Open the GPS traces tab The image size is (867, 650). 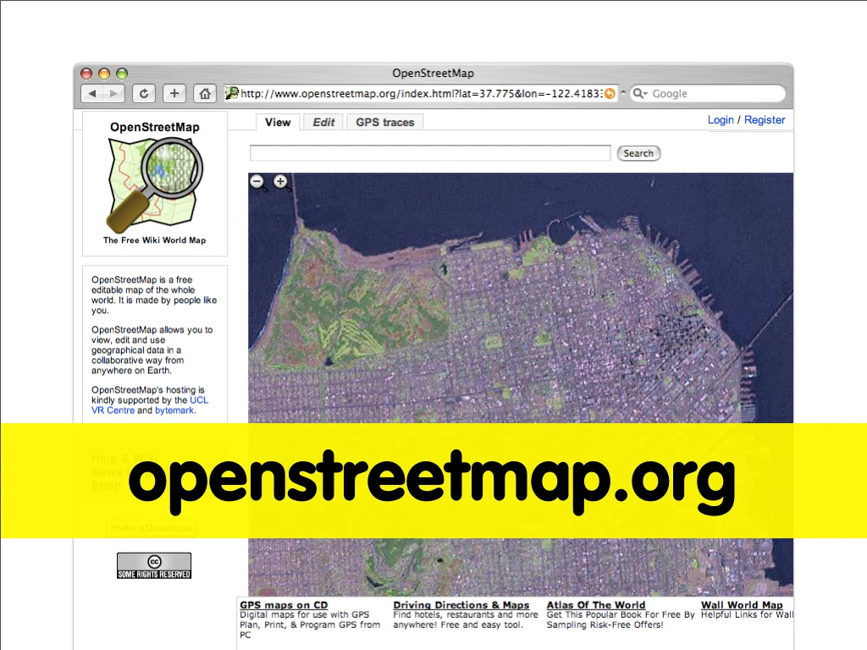click(x=385, y=122)
